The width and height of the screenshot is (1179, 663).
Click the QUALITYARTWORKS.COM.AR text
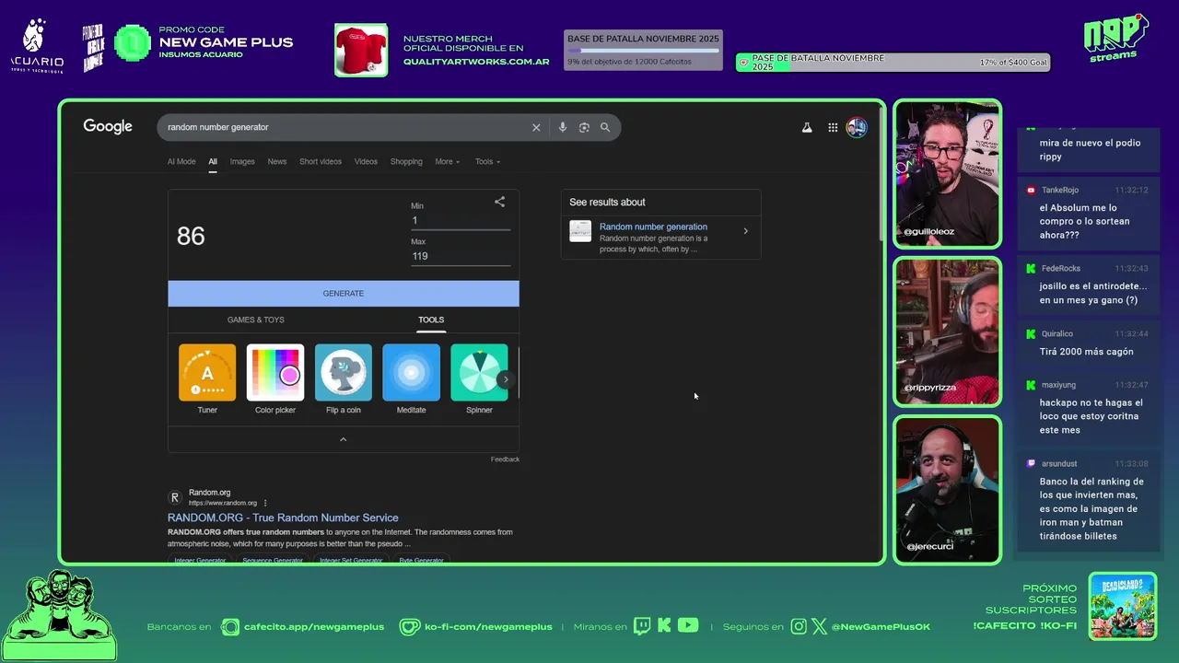coord(476,63)
